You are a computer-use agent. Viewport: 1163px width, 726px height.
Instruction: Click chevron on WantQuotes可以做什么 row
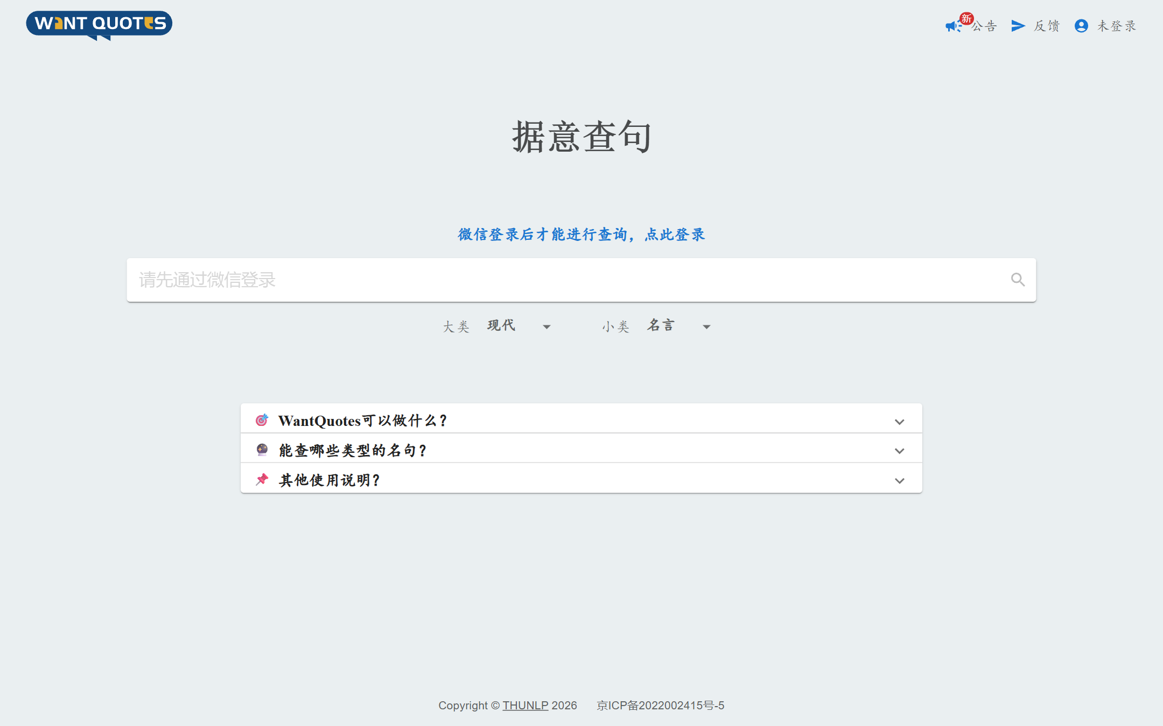899,422
